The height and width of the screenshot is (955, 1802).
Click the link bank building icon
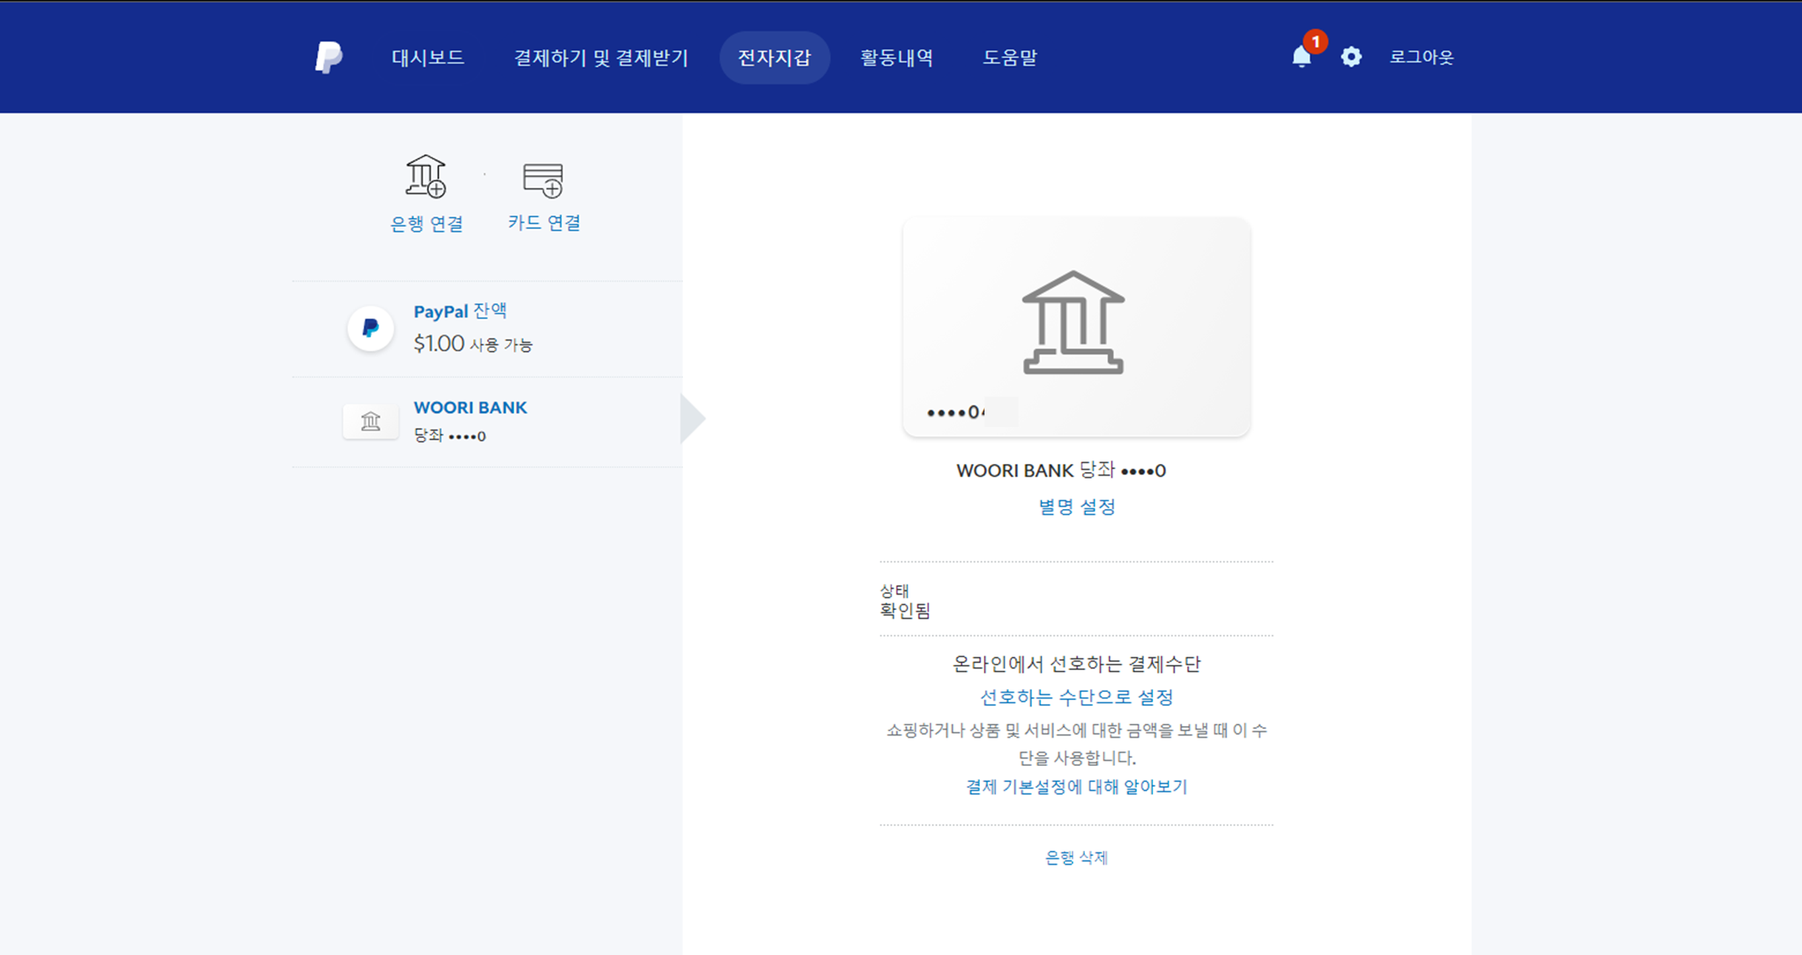click(426, 177)
